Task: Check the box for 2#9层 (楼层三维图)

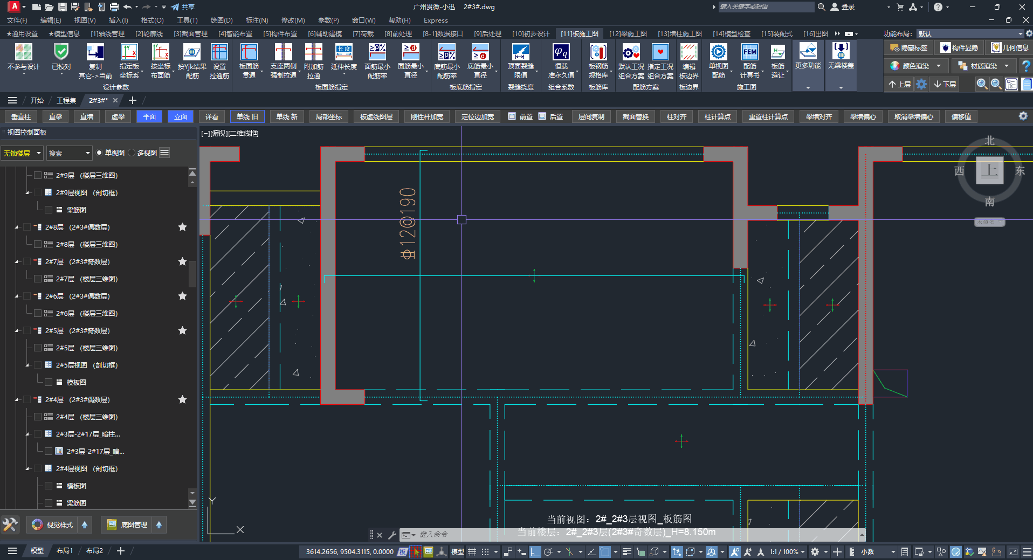Action: [x=38, y=175]
